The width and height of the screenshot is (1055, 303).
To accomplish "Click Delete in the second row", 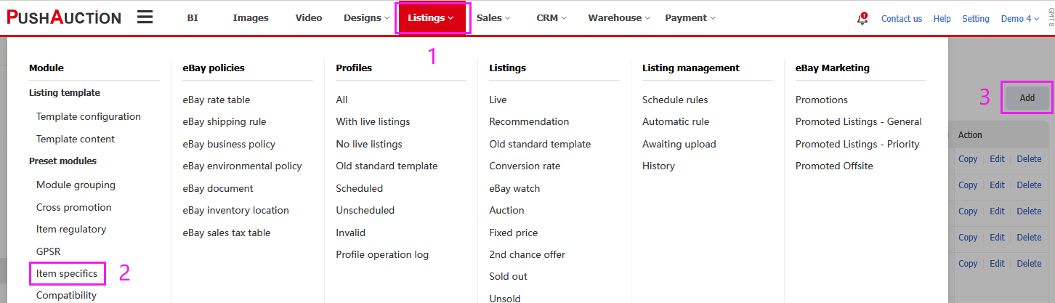I will pyautogui.click(x=1029, y=185).
